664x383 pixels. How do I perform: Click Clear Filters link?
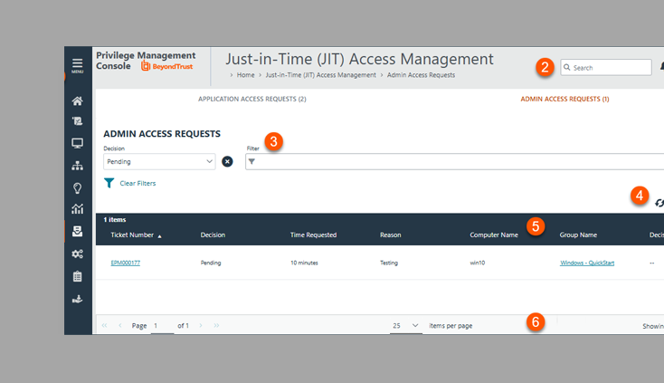[x=138, y=184]
